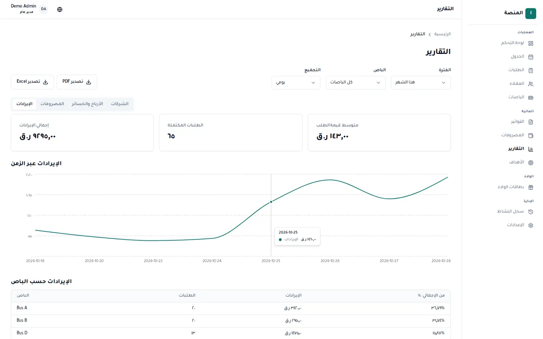Click the 2026-10-26 axis label
This screenshot has height=339, width=543.
coord(330,261)
